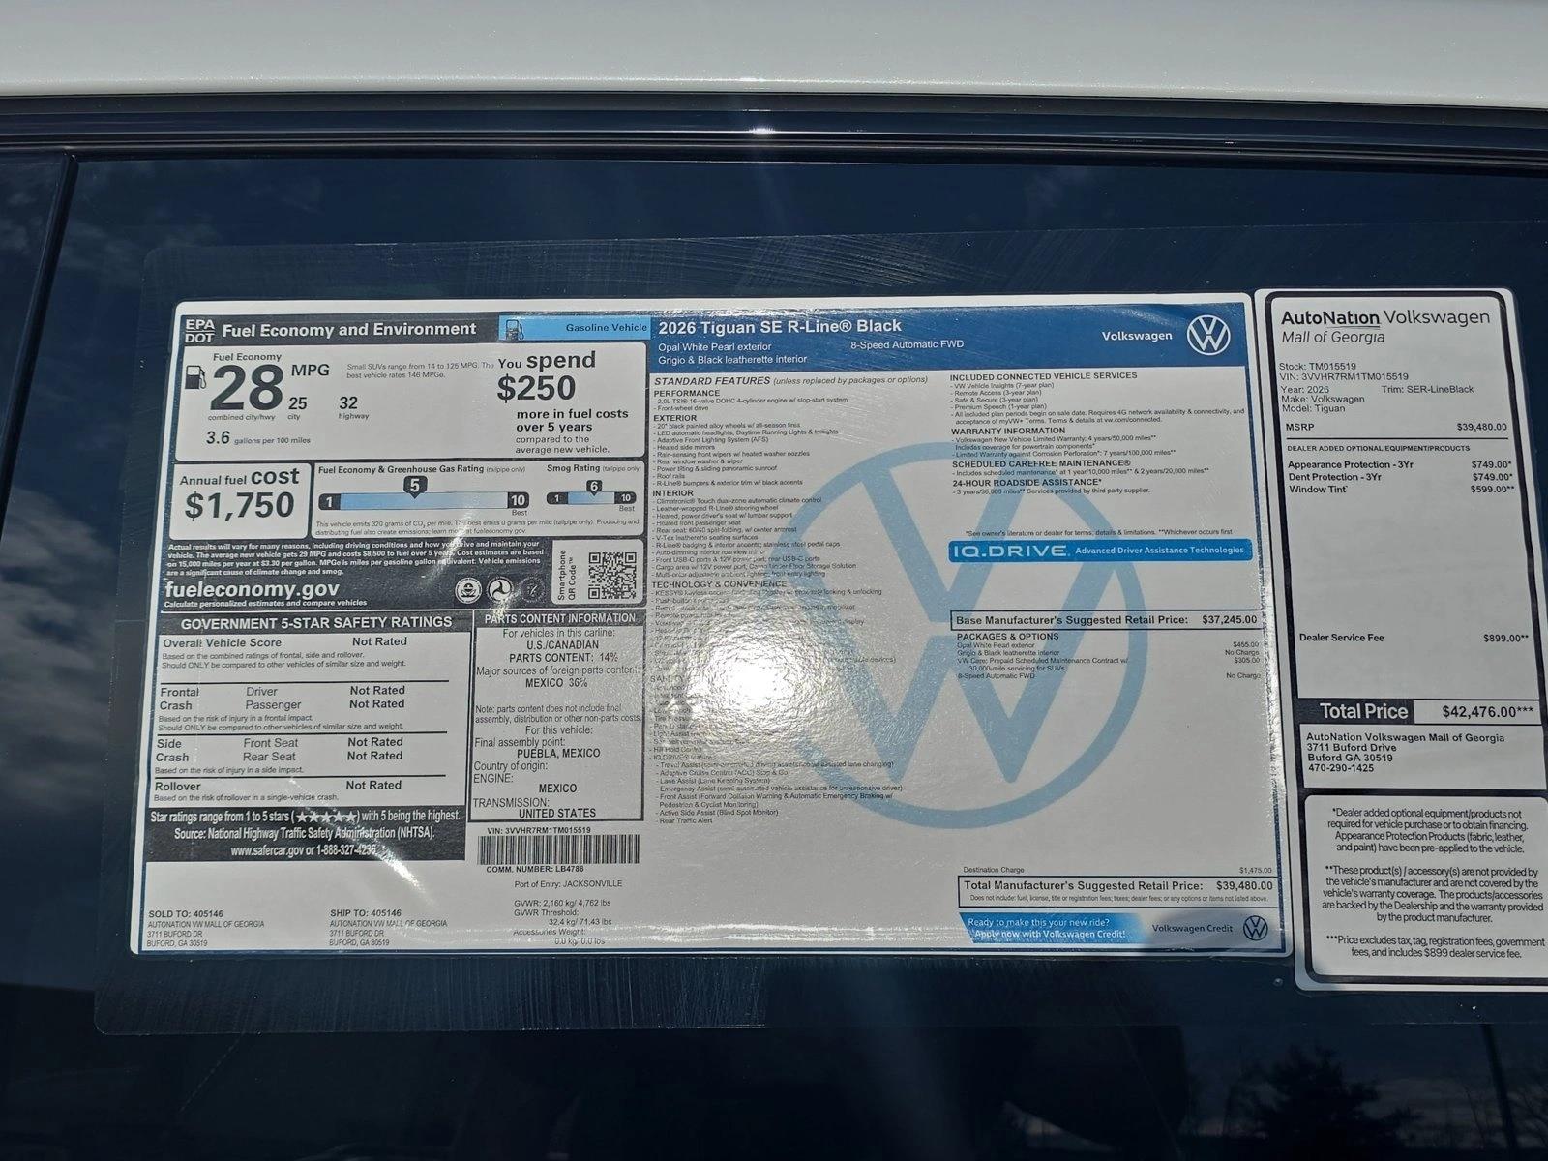
Task: Click the EPA DOT logo
Action: [199, 330]
